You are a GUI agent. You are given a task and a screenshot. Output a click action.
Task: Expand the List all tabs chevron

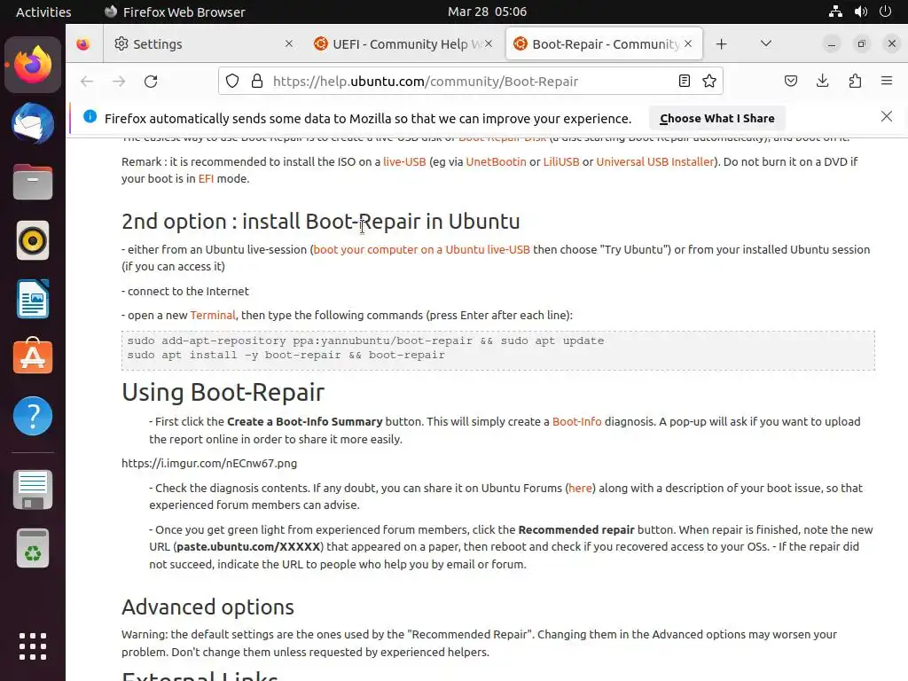[x=766, y=43]
